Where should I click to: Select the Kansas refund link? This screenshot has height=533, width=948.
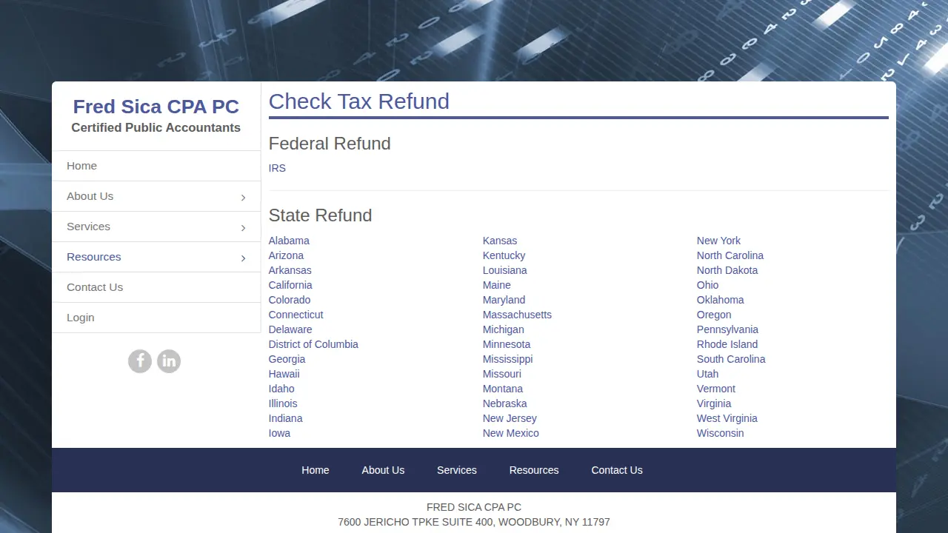tap(500, 241)
